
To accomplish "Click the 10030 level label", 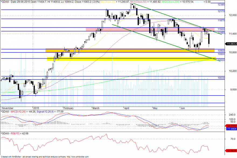I will (221, 78).
